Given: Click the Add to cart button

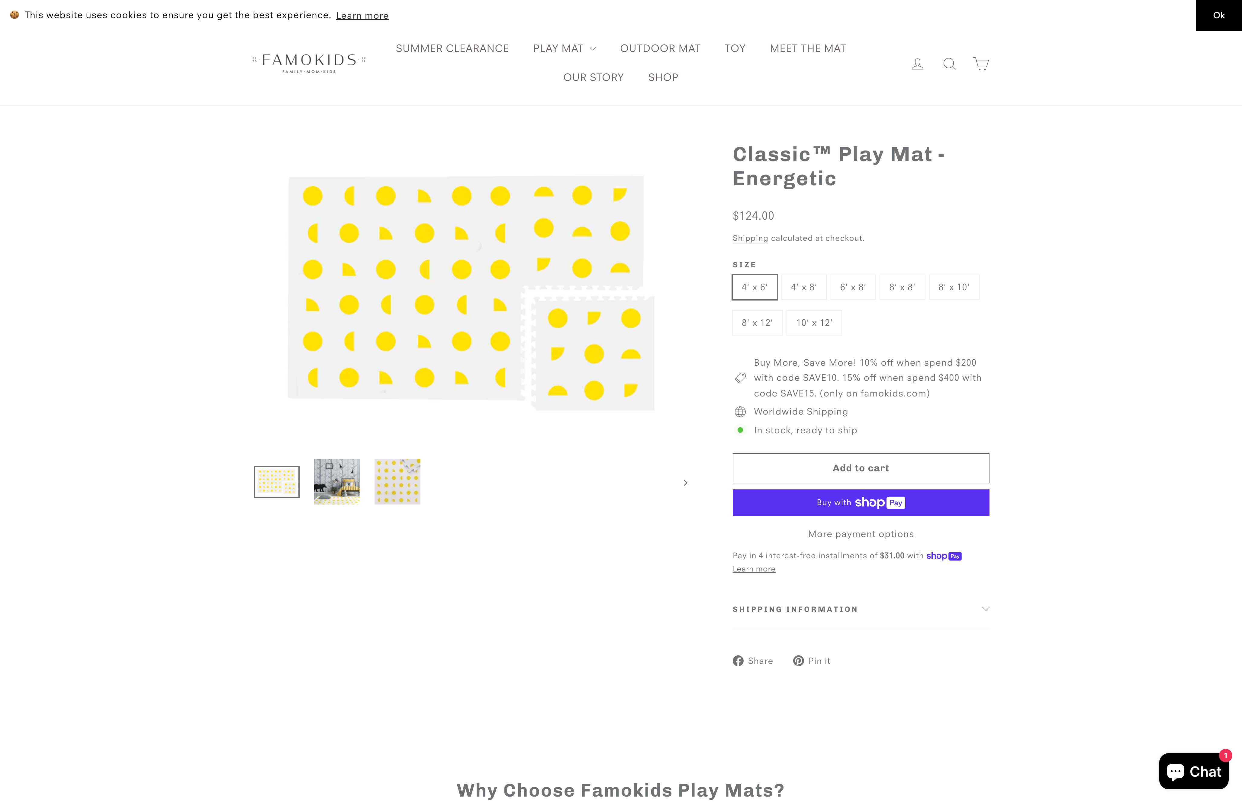Looking at the screenshot, I should (x=861, y=468).
